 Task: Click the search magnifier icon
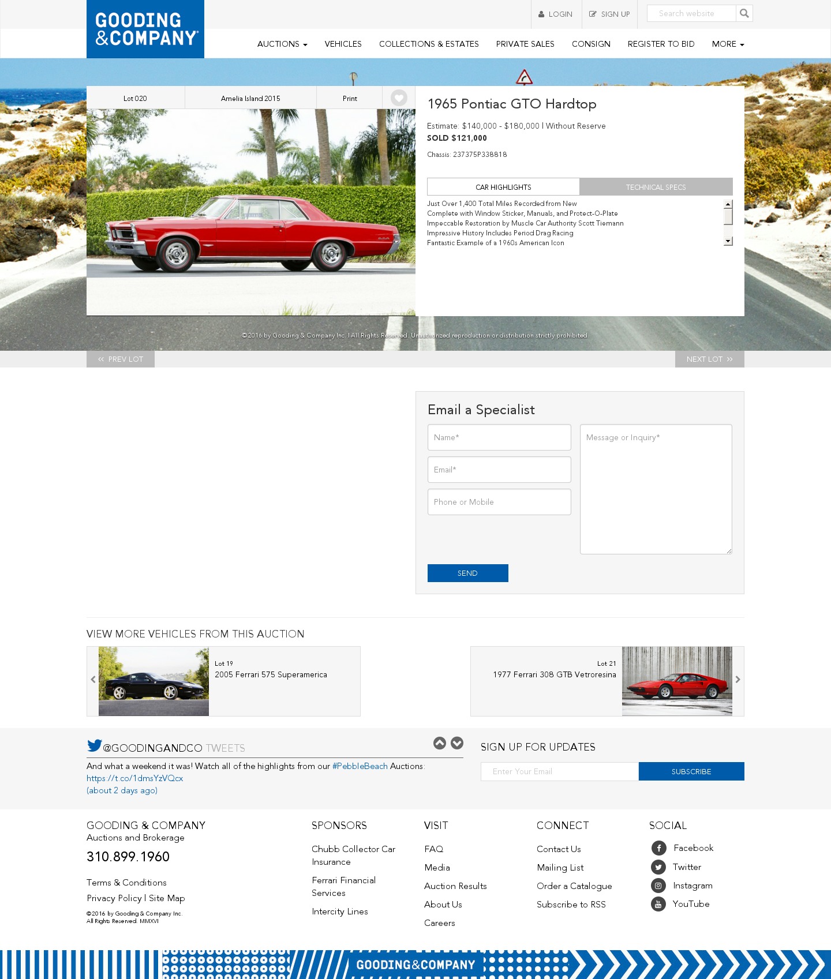[x=744, y=13]
